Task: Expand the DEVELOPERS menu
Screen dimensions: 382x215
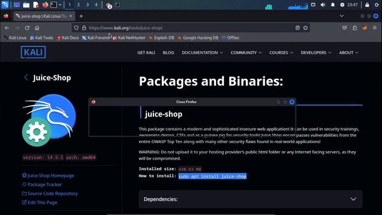Action: coord(316,53)
